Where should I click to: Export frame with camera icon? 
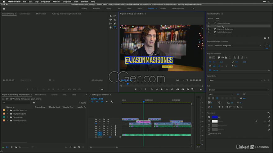[x=188, y=89]
